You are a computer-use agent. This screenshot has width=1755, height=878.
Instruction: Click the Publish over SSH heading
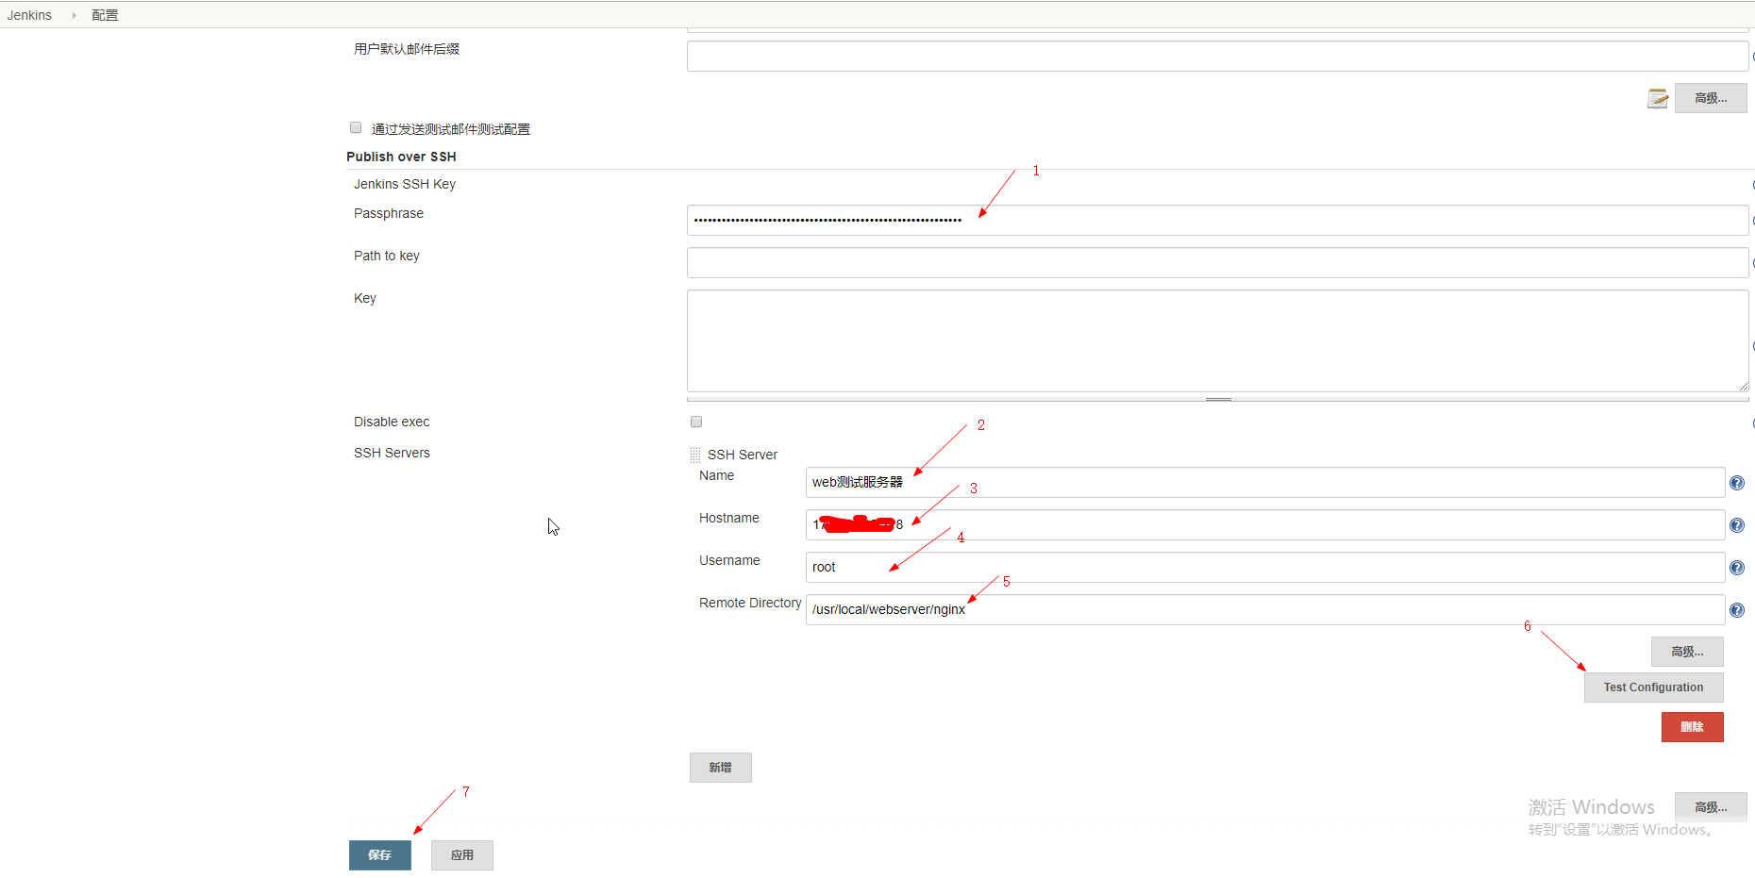click(x=401, y=157)
